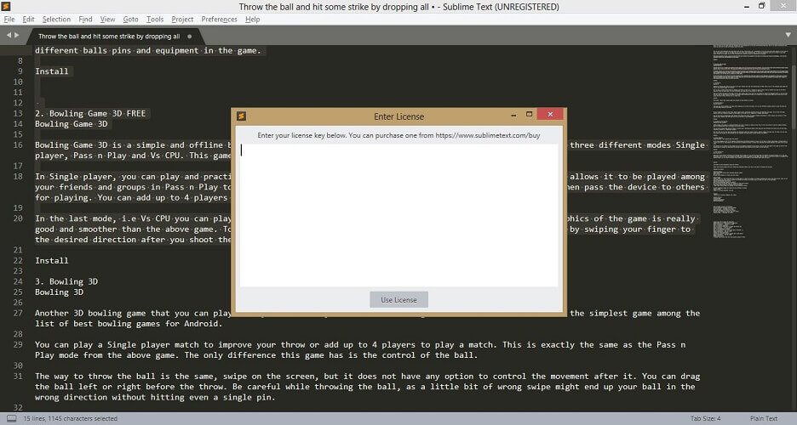Click line number 31 in the gutter
797x425 pixels.
(x=18, y=377)
